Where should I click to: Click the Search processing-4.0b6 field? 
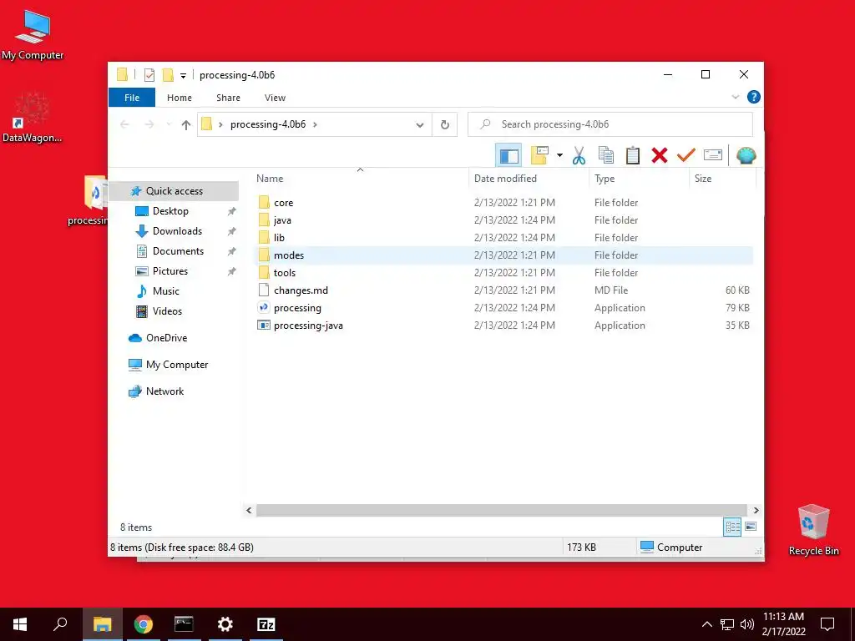[610, 124]
